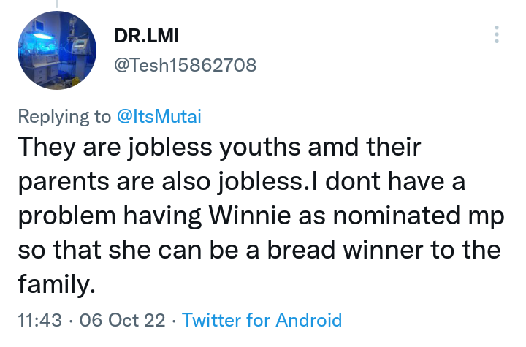Screen dimensions: 526x347
Task: Open the three-dot more options menu
Action: 497,34
